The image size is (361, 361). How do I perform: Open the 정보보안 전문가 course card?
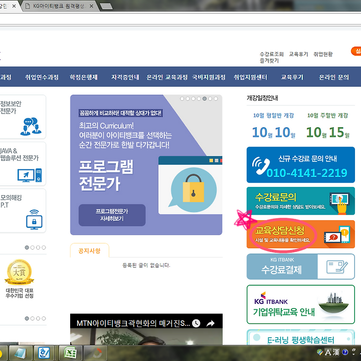pyautogui.click(x=23, y=117)
